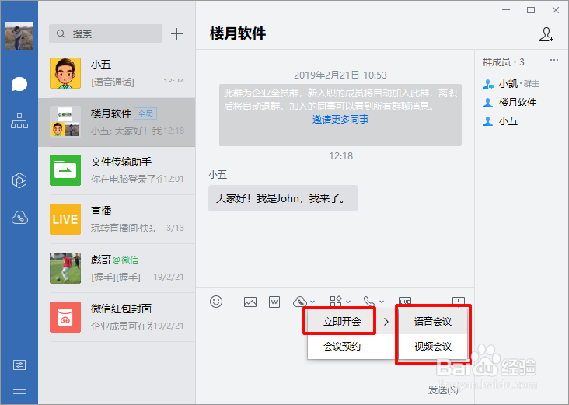The width and height of the screenshot is (569, 405).
Task: Click the 发送(S) send button
Action: (x=443, y=390)
